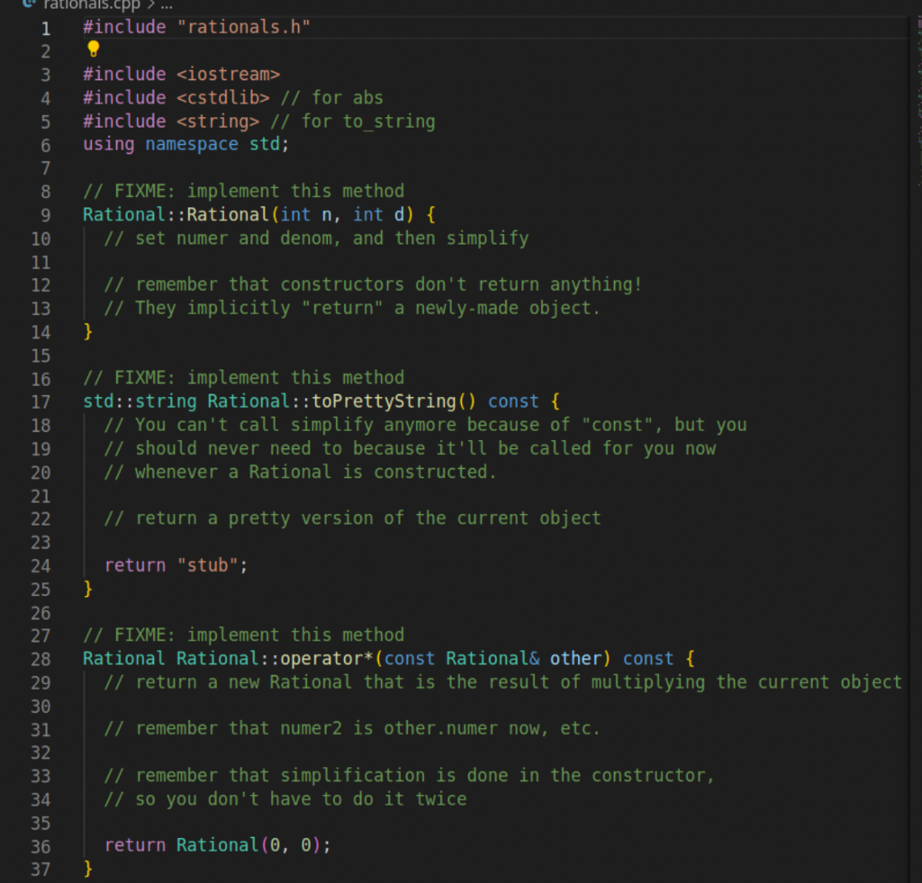Click comment 'set numer and denom, and then simplify'
This screenshot has height=883, width=922.
tap(316, 239)
